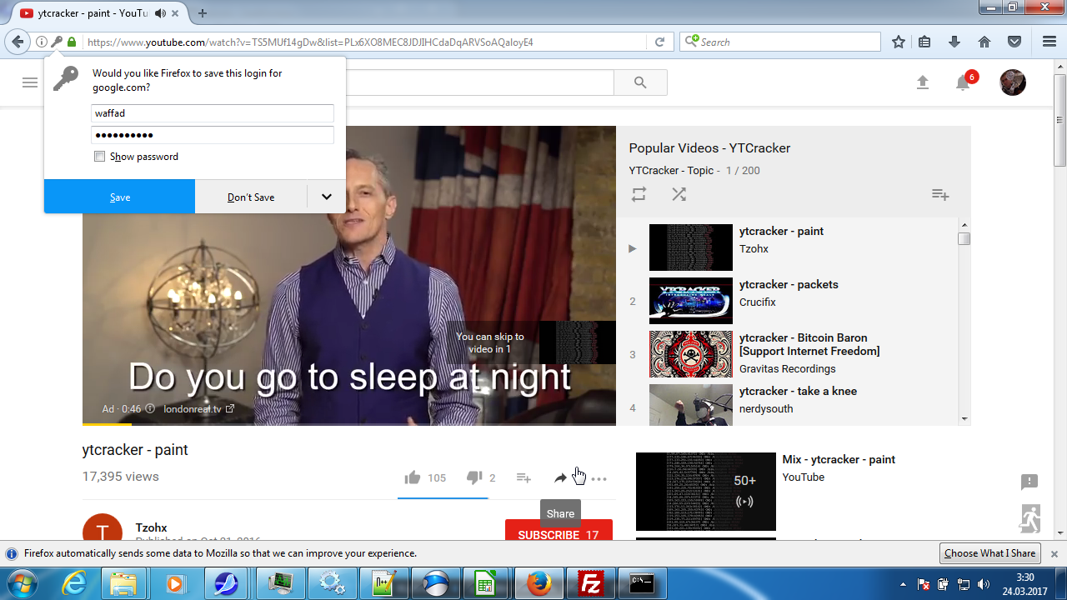
Task: Show hidden system tray icons
Action: tap(904, 584)
